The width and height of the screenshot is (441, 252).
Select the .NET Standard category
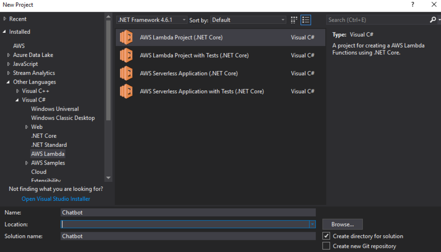pos(49,145)
